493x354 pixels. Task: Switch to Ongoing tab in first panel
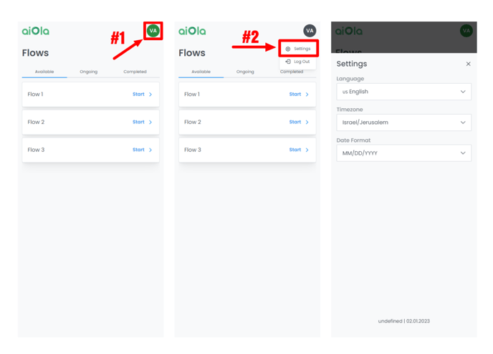pos(89,72)
